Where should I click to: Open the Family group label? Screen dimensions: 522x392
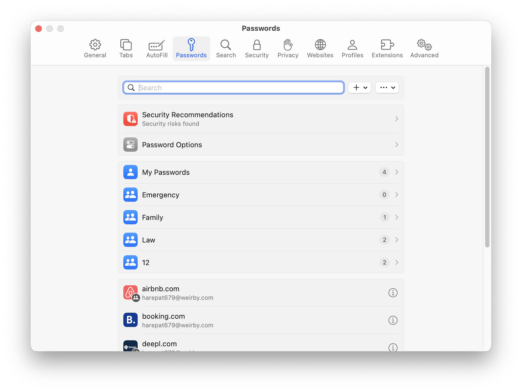pyautogui.click(x=152, y=218)
